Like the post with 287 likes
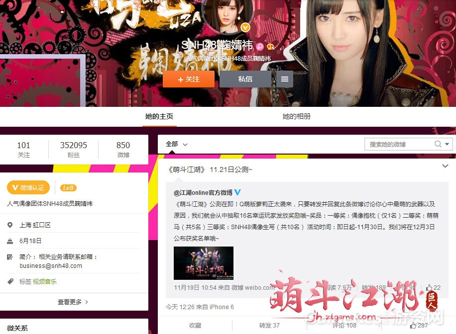This screenshot has height=334, width=456. tap(419, 325)
